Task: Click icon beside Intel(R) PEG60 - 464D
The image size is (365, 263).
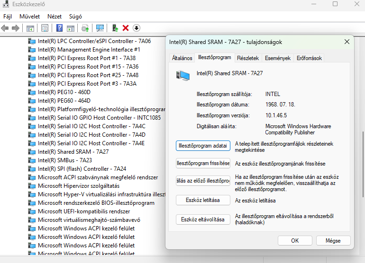Action: tap(32, 101)
